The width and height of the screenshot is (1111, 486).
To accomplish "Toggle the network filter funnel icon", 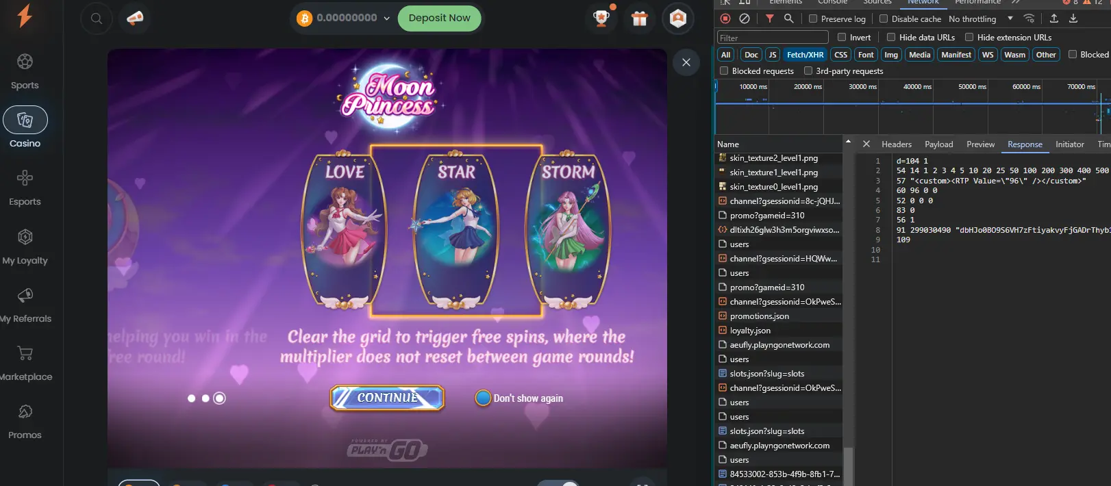I will point(770,18).
